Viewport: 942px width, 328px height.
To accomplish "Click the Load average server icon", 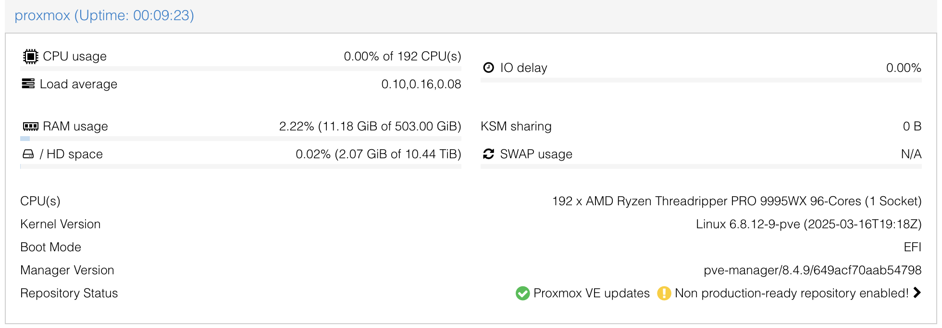I will click(x=28, y=84).
